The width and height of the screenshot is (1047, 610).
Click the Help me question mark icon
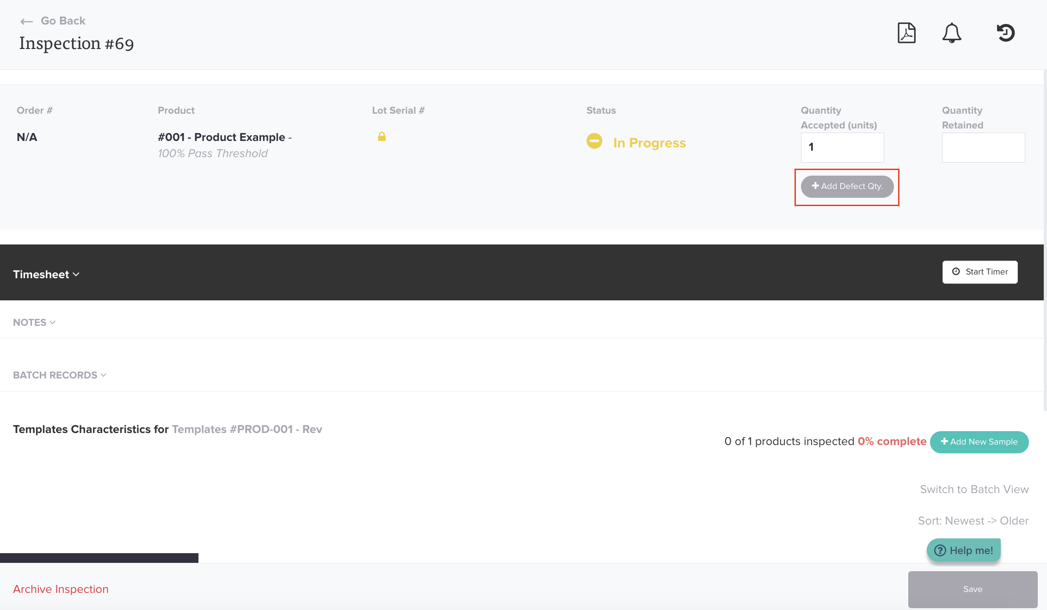click(x=940, y=550)
